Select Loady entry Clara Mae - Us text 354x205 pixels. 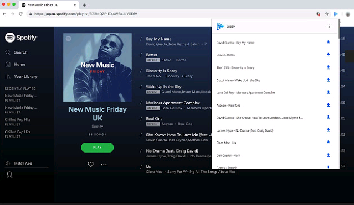click(226, 143)
